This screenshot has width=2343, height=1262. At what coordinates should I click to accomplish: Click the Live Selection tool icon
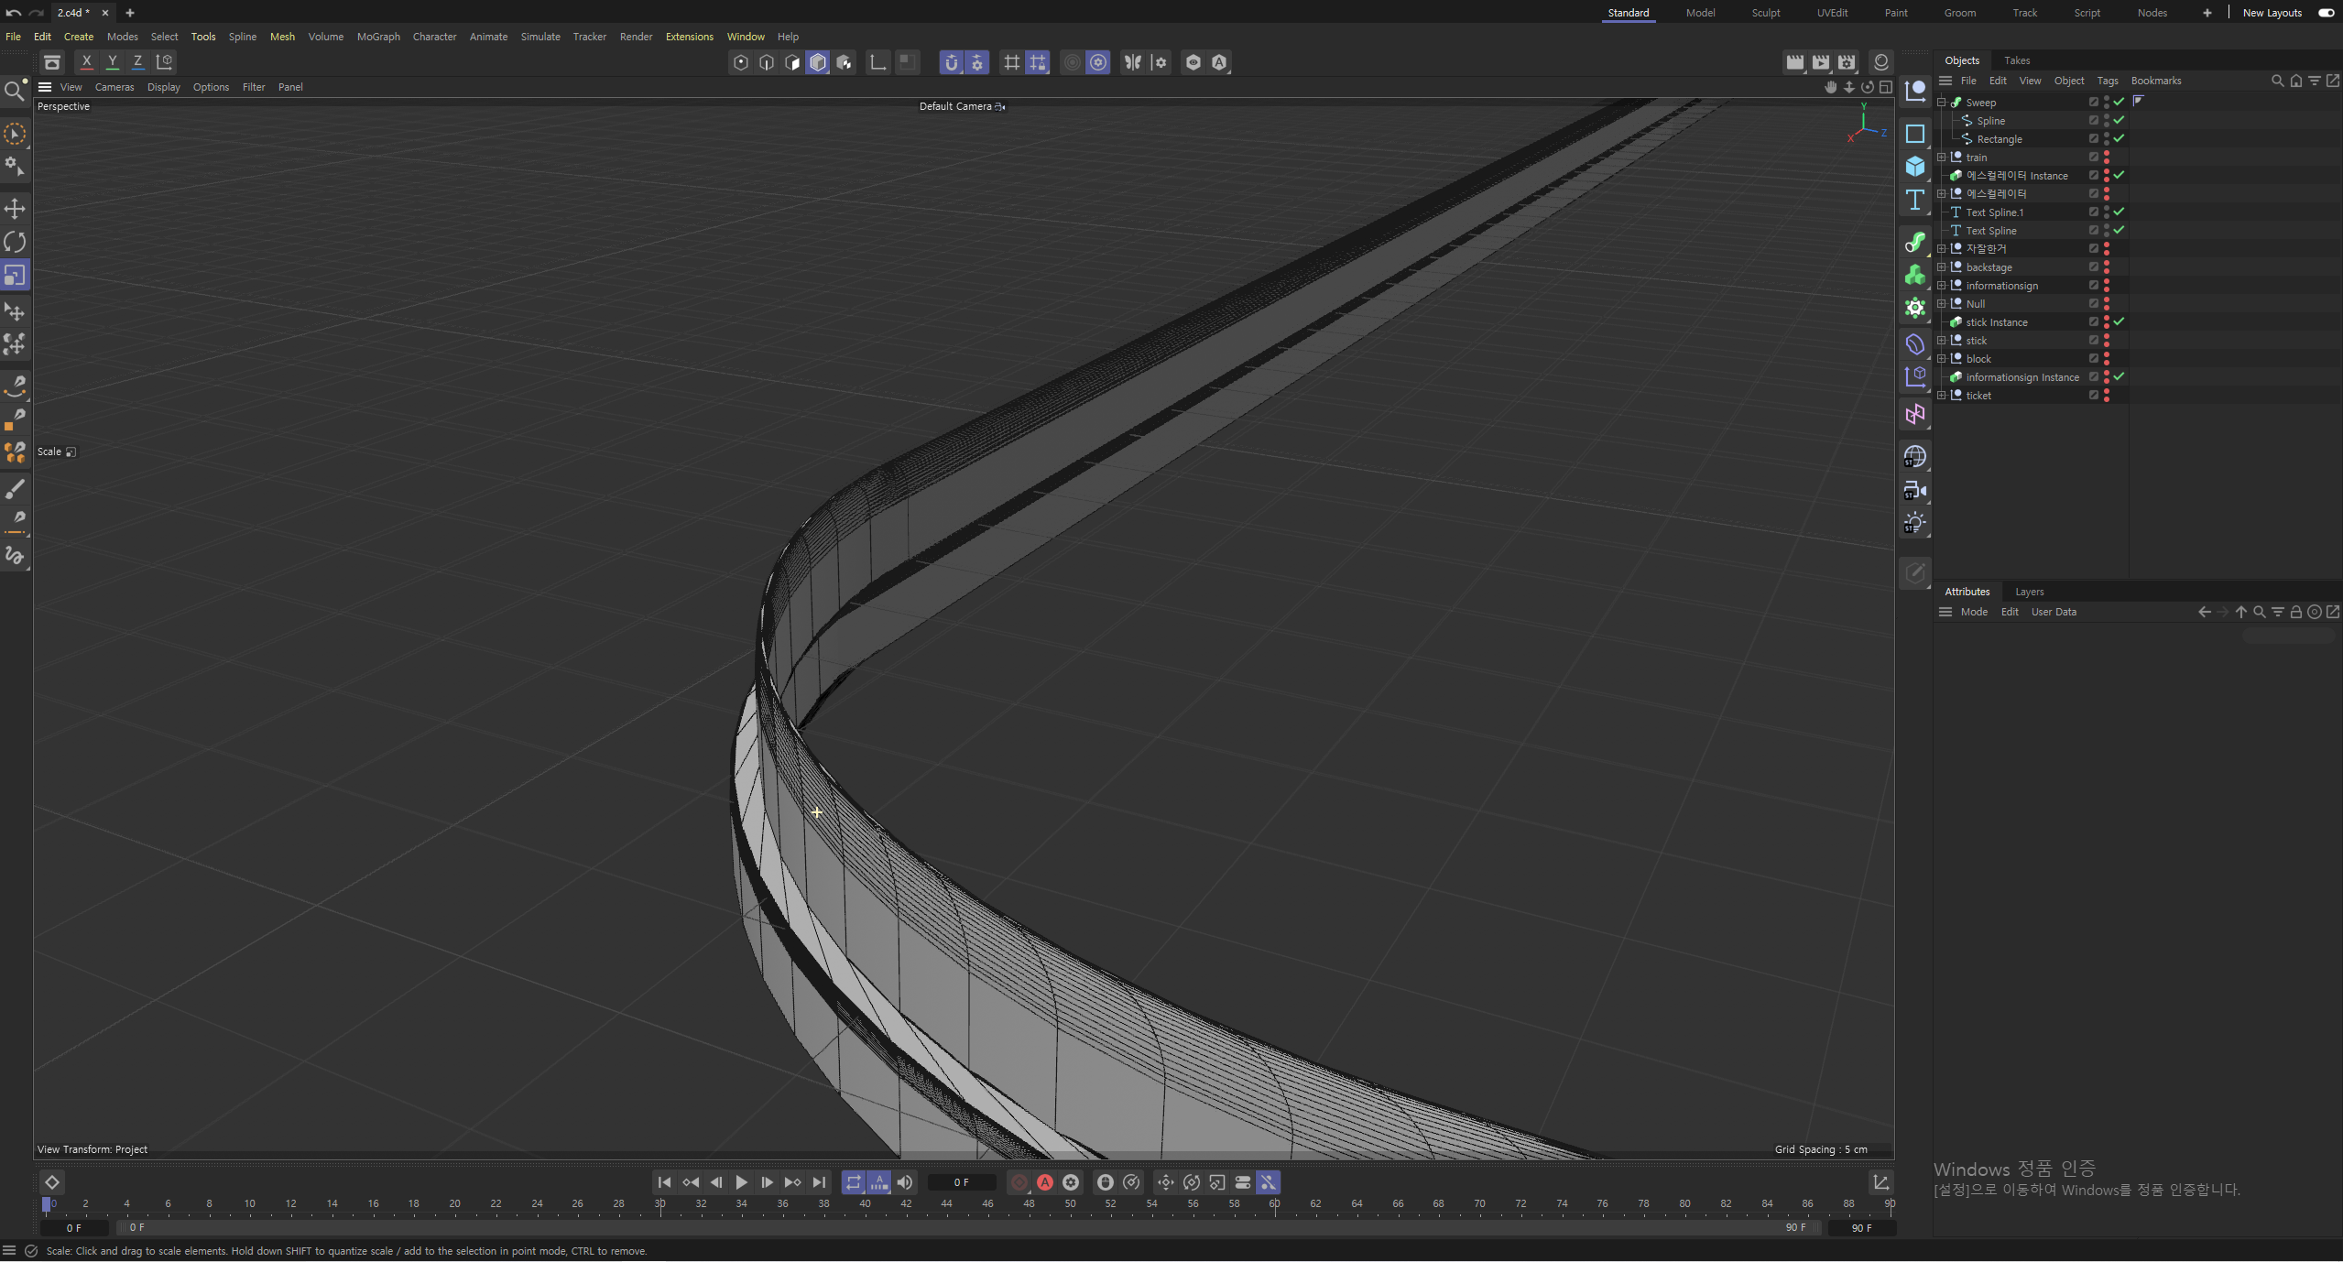15,134
